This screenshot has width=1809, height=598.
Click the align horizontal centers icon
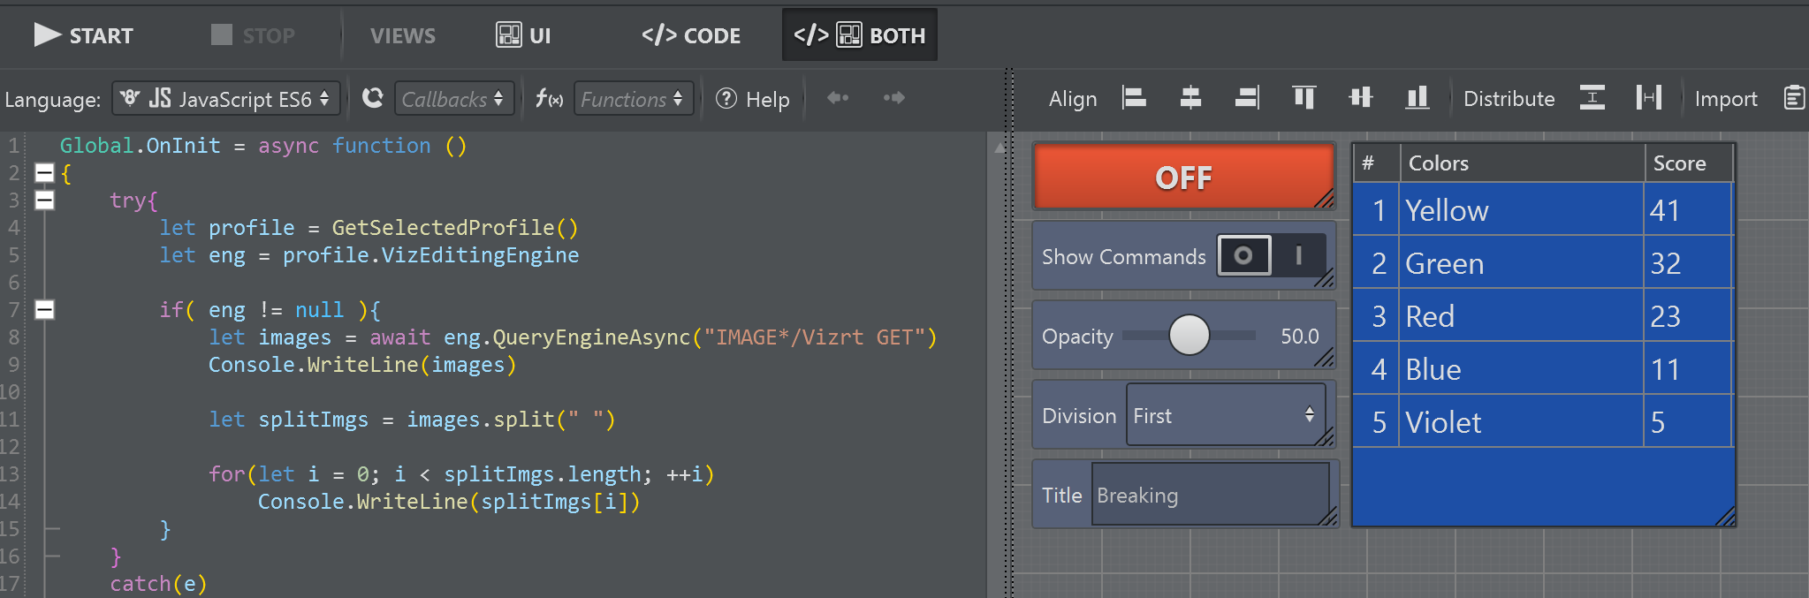coord(1190,98)
